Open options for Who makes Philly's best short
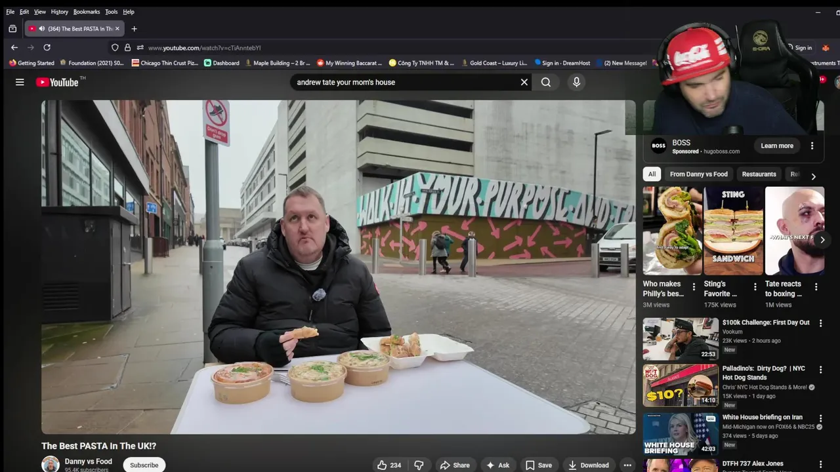 pyautogui.click(x=694, y=286)
